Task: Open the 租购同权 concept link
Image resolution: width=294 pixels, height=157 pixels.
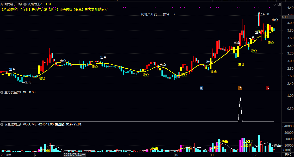Action: pos(102,10)
